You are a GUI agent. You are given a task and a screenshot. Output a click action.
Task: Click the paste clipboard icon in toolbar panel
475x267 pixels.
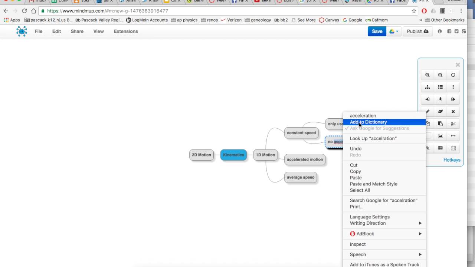(440, 124)
